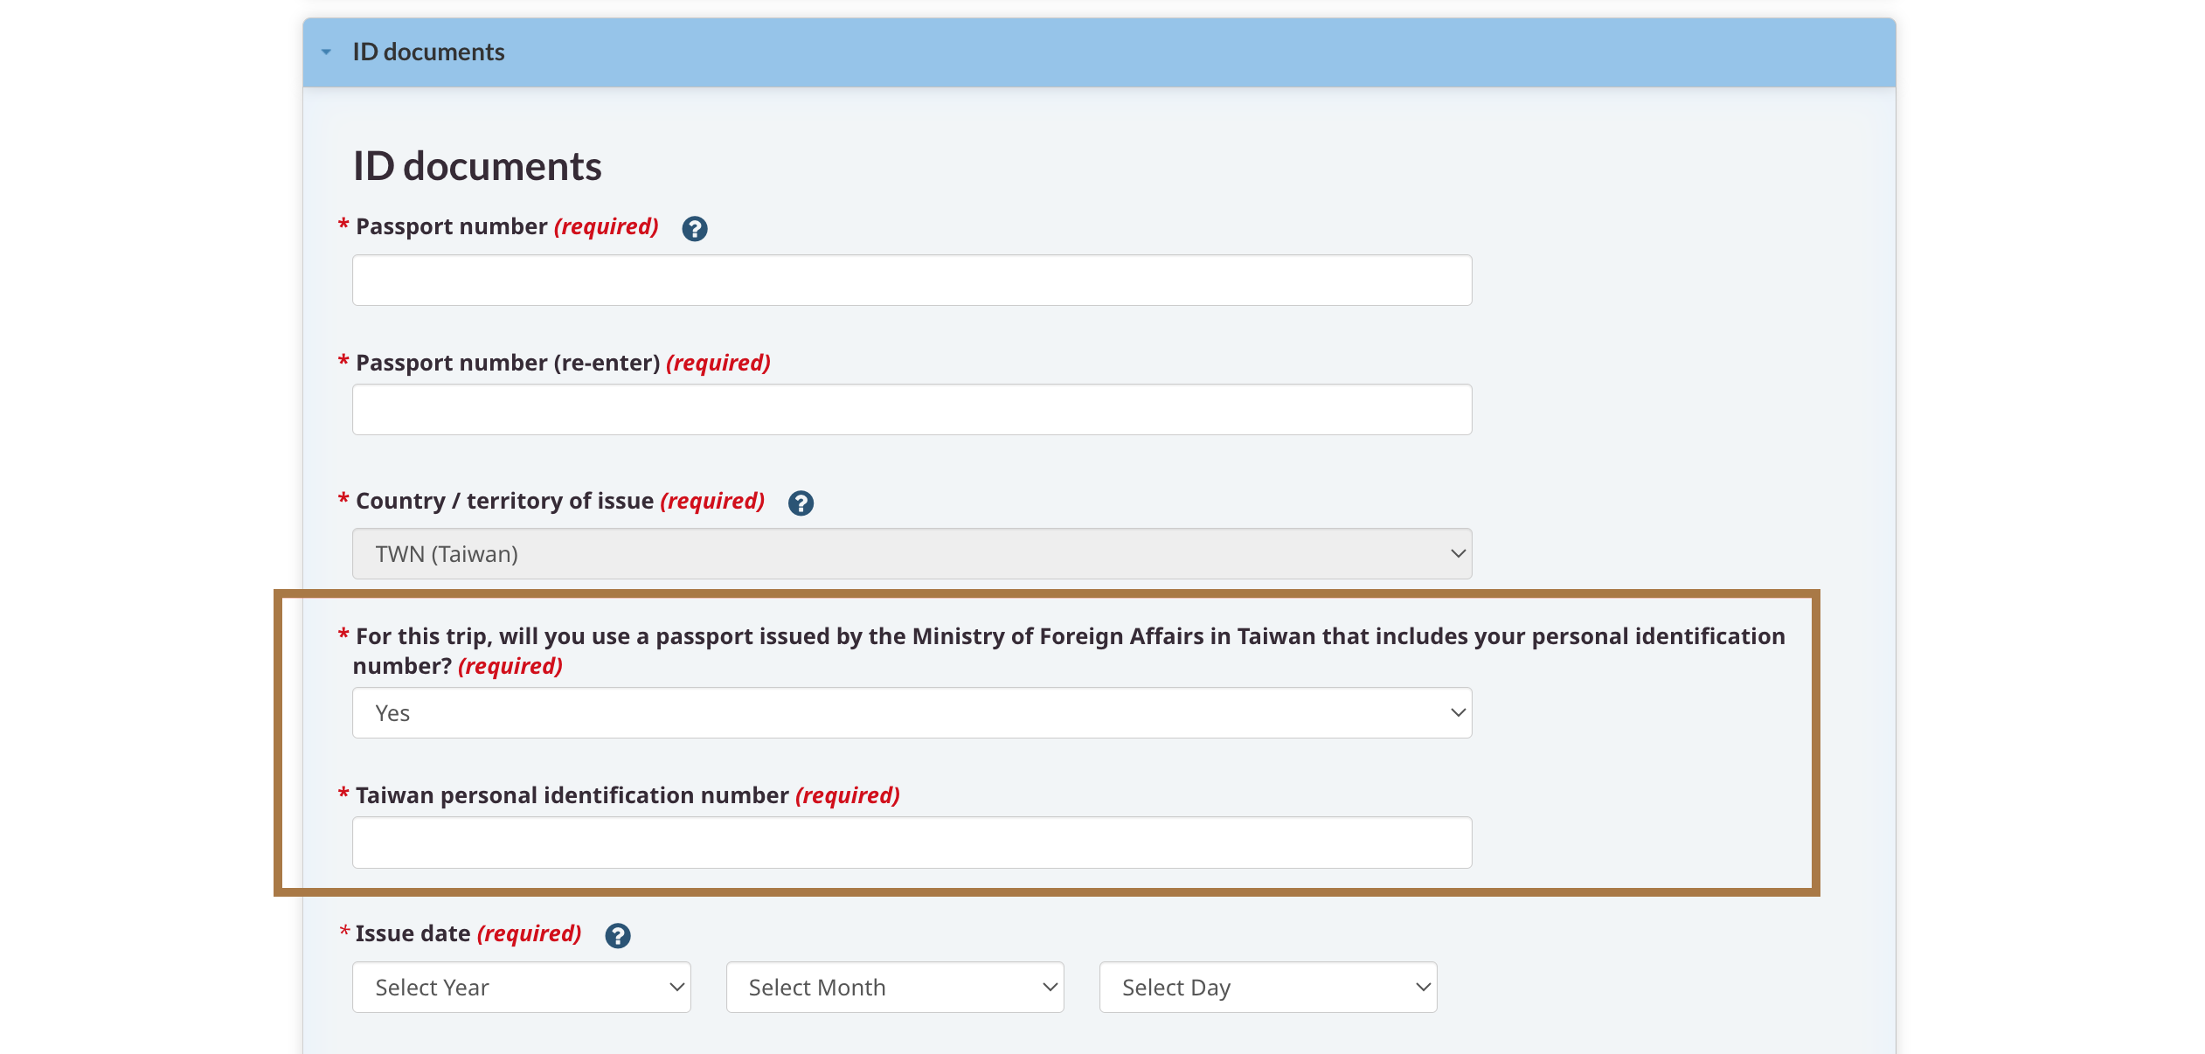Focus the Passport number field
Image resolution: width=2205 pixels, height=1054 pixels.
912,281
